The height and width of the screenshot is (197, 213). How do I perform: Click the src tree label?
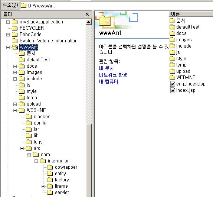tap(37, 148)
